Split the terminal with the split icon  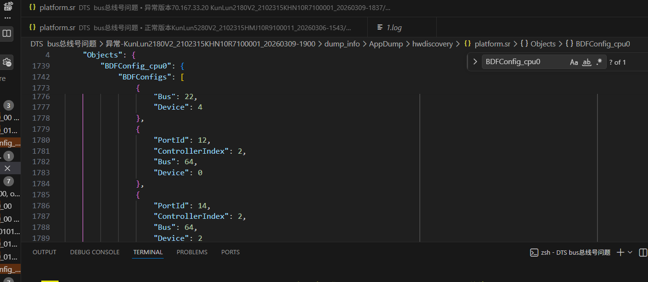tap(643, 252)
